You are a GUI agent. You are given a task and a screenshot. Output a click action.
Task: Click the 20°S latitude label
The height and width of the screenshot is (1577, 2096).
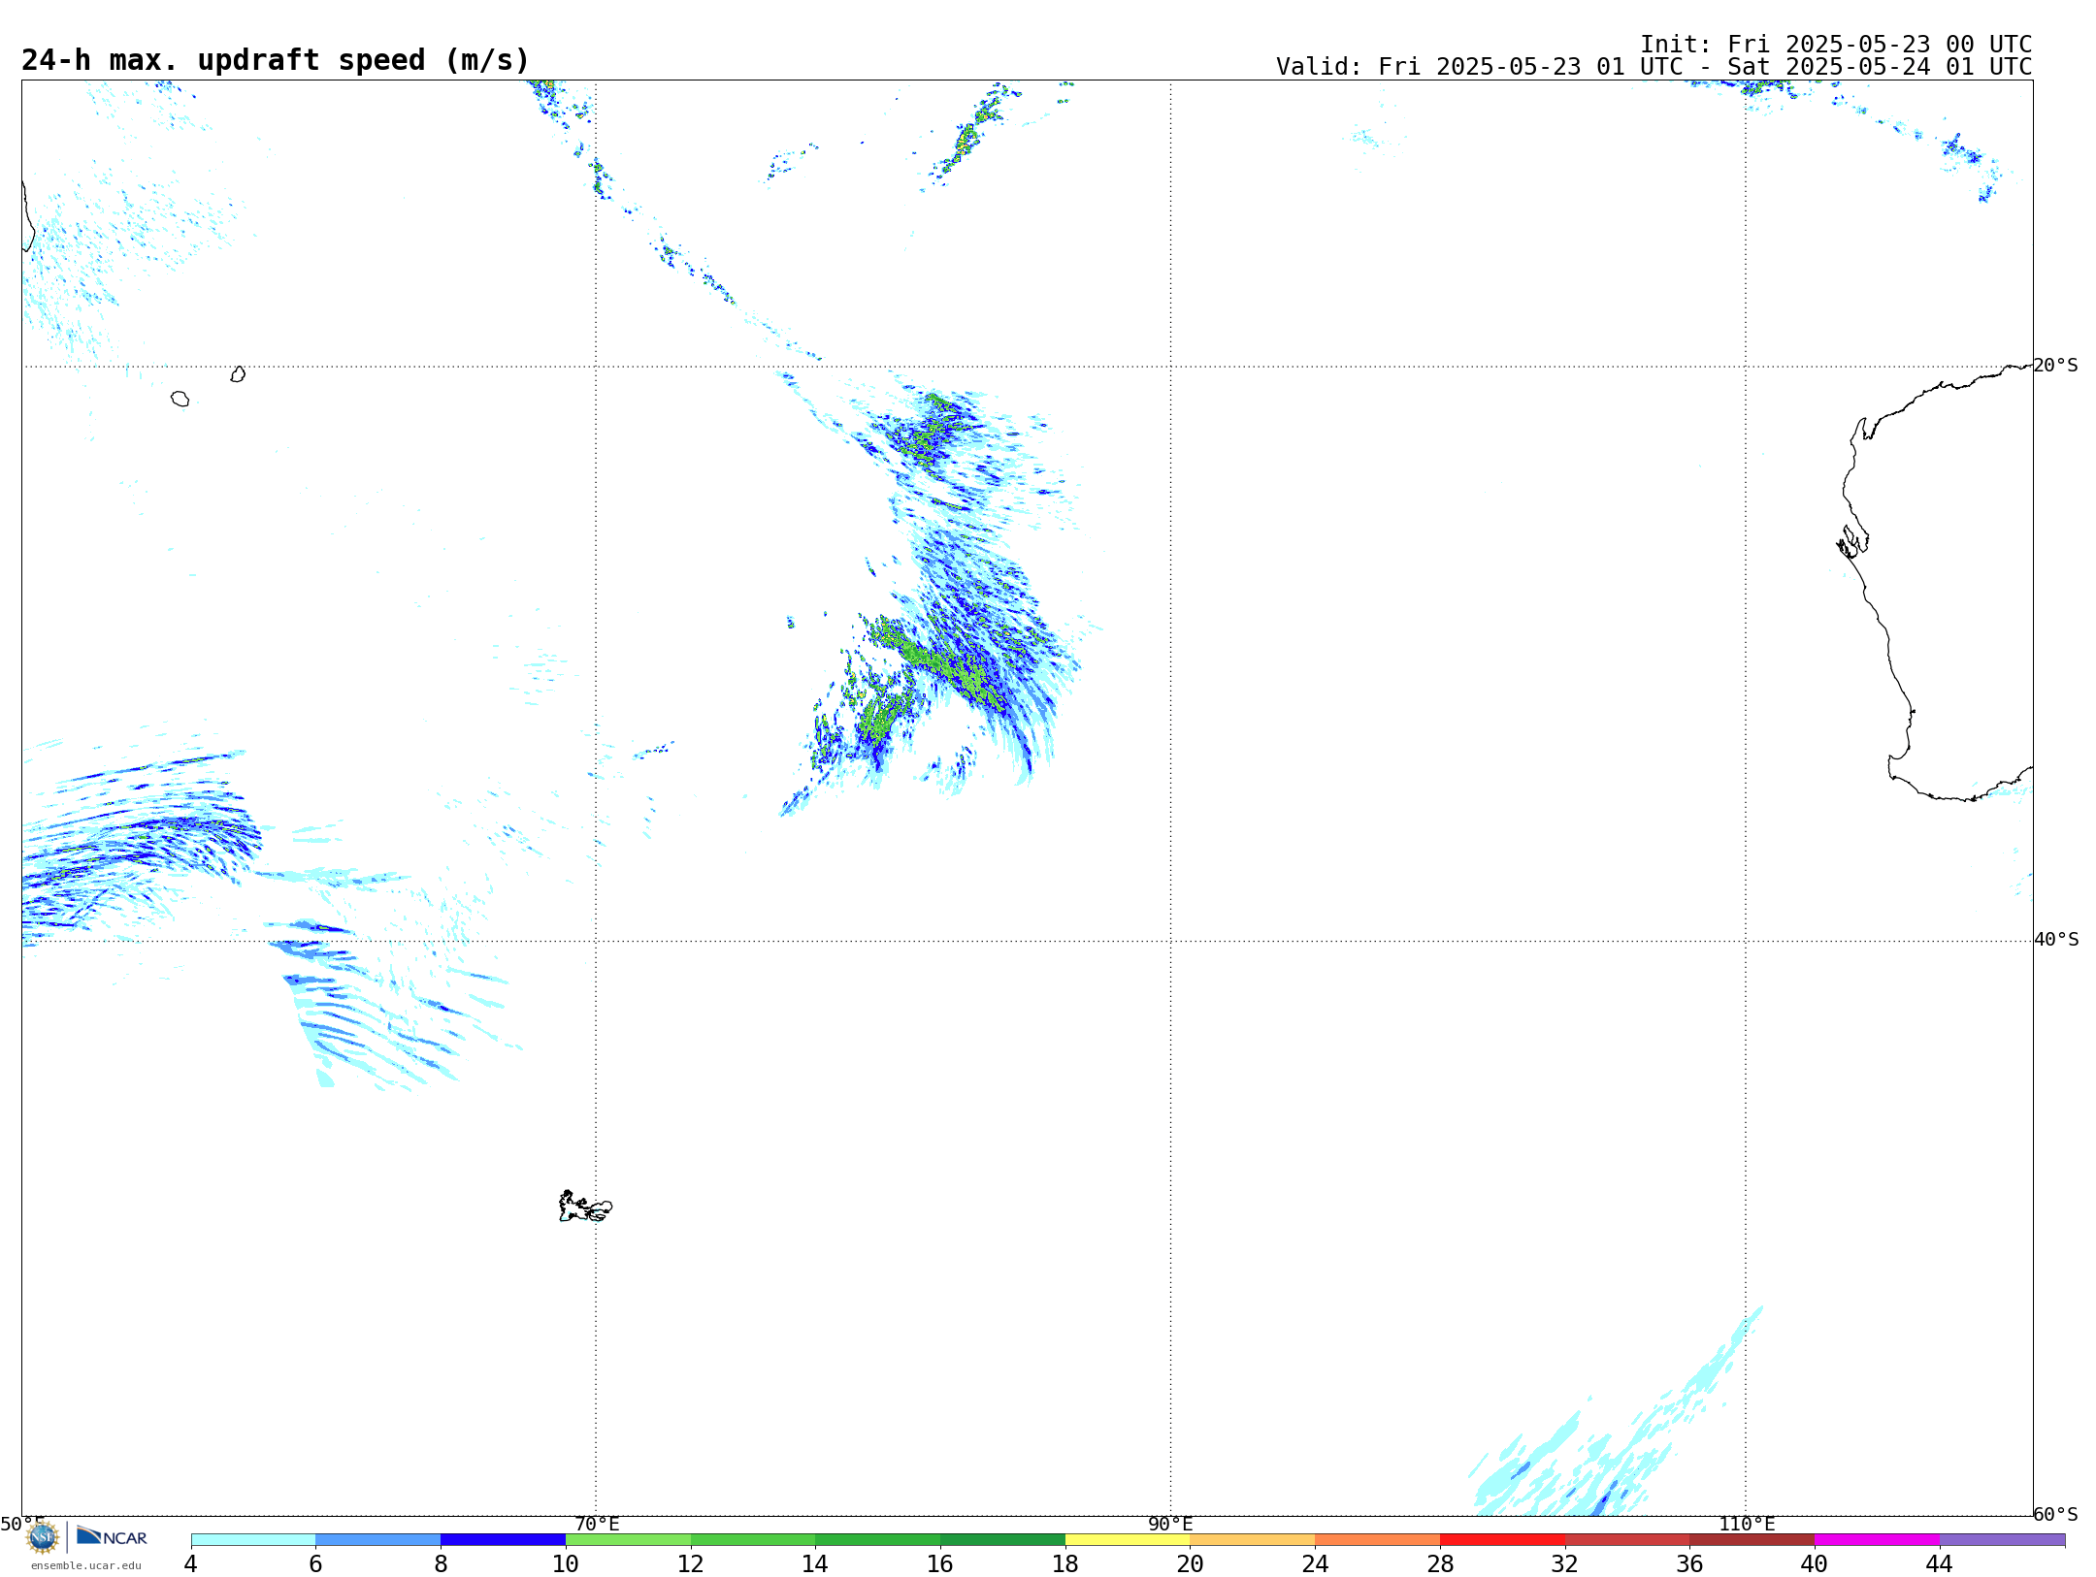(x=2056, y=365)
